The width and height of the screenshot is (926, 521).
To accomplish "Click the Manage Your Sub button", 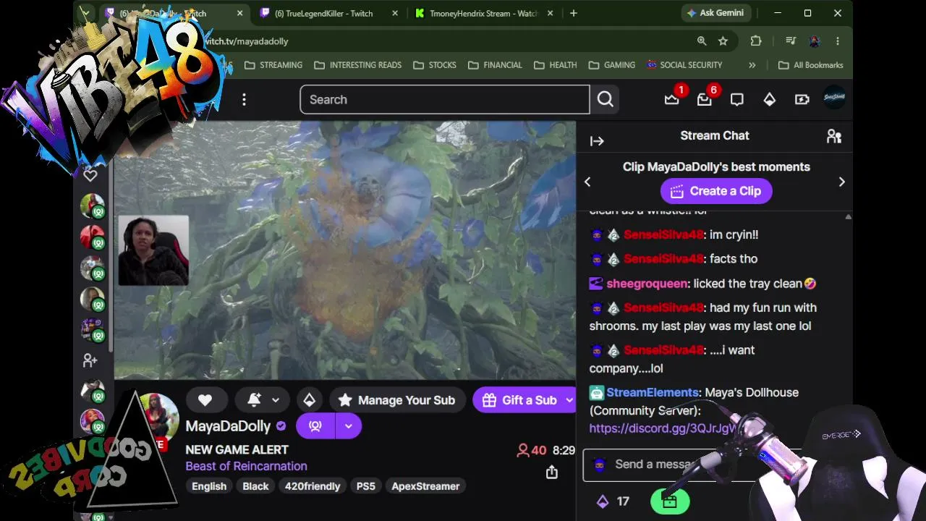I will 396,400.
